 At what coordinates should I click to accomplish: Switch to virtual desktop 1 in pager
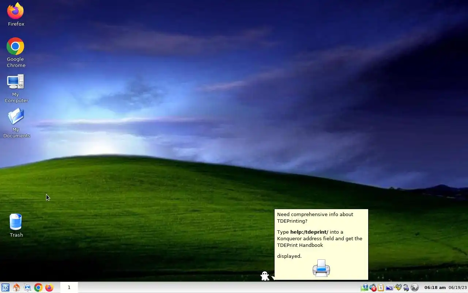click(69, 288)
